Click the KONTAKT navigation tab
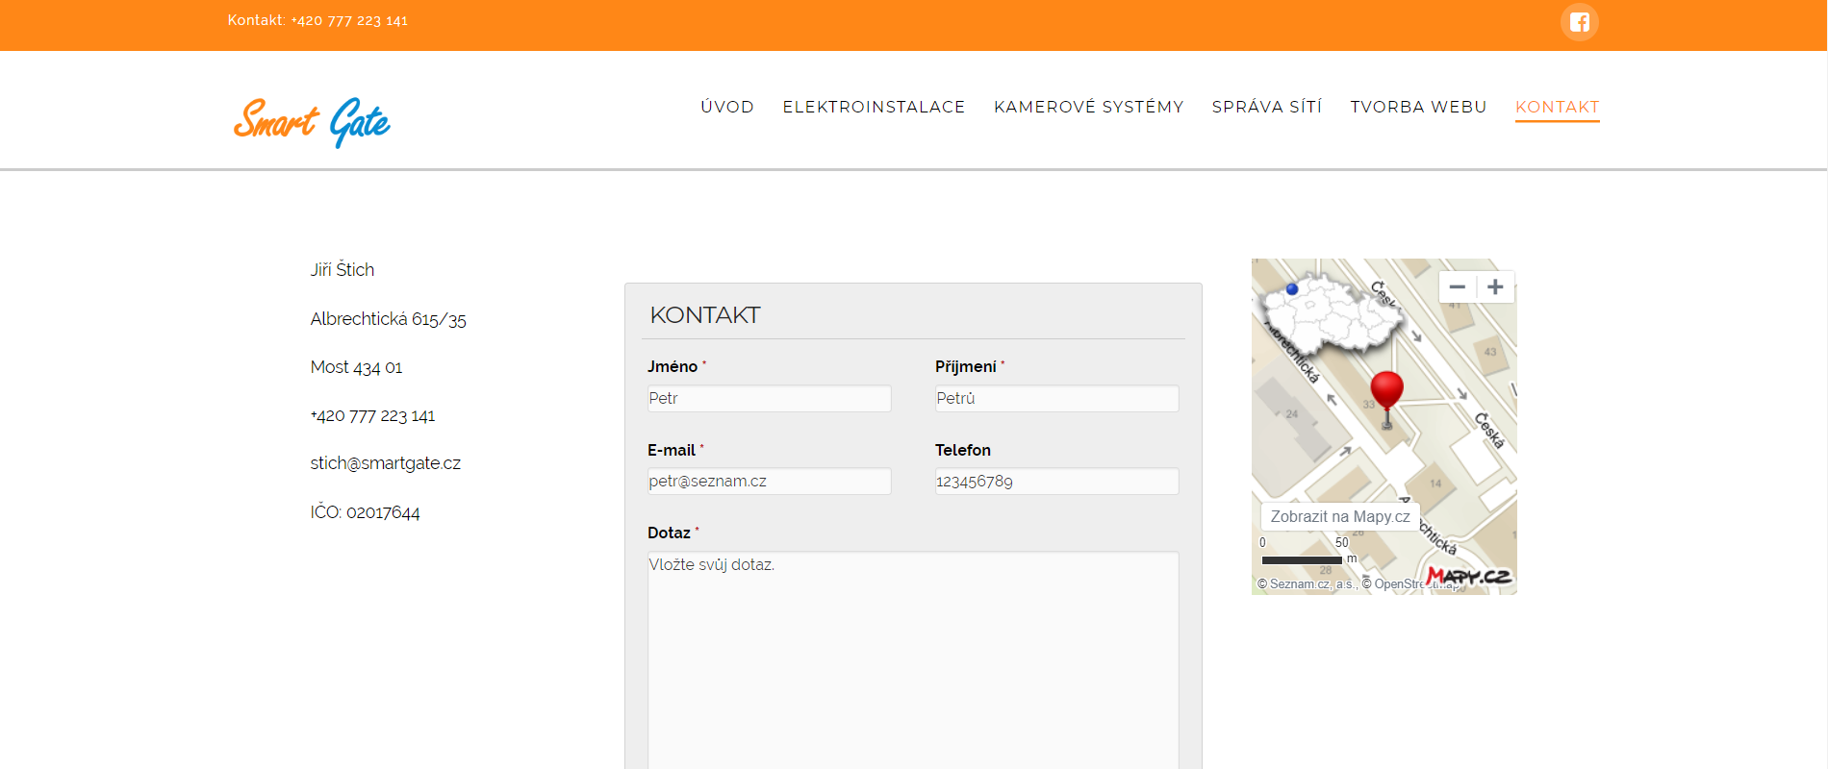1828x769 pixels. [1557, 107]
